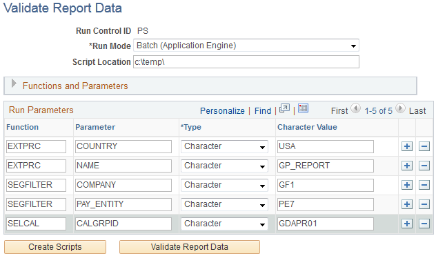This screenshot has height=256, width=436.
Task: Expand the Functions and Parameters section
Action: click(14, 83)
